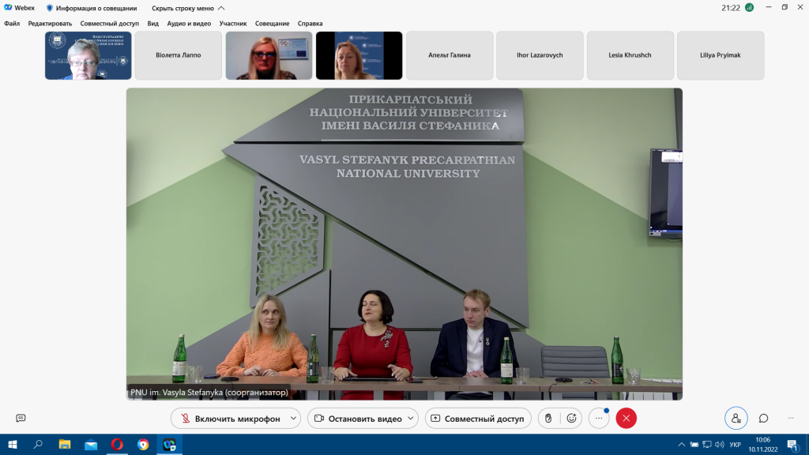
Task: Raise hand using the hand icon
Action: [x=548, y=419]
